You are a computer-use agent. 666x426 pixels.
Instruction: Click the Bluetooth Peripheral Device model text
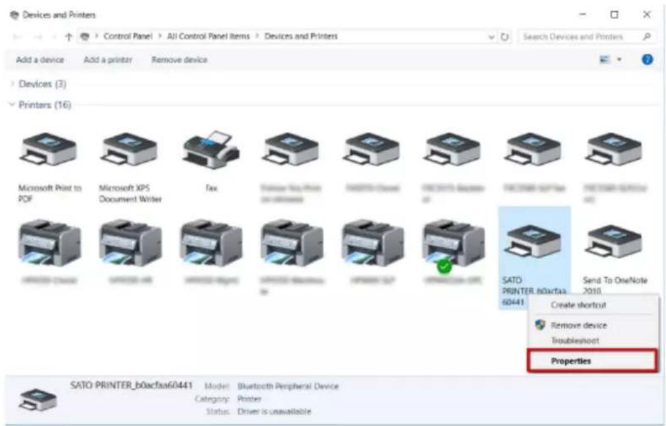pos(288,386)
